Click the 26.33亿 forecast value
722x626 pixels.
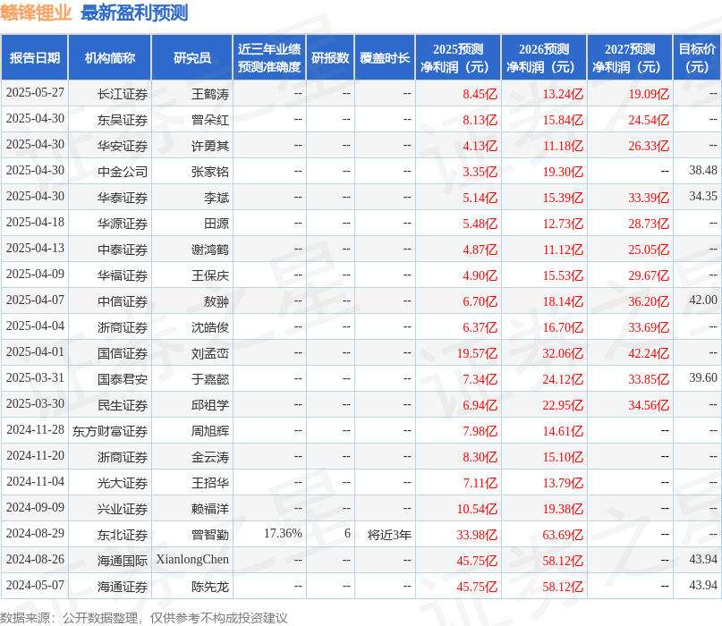pos(649,146)
